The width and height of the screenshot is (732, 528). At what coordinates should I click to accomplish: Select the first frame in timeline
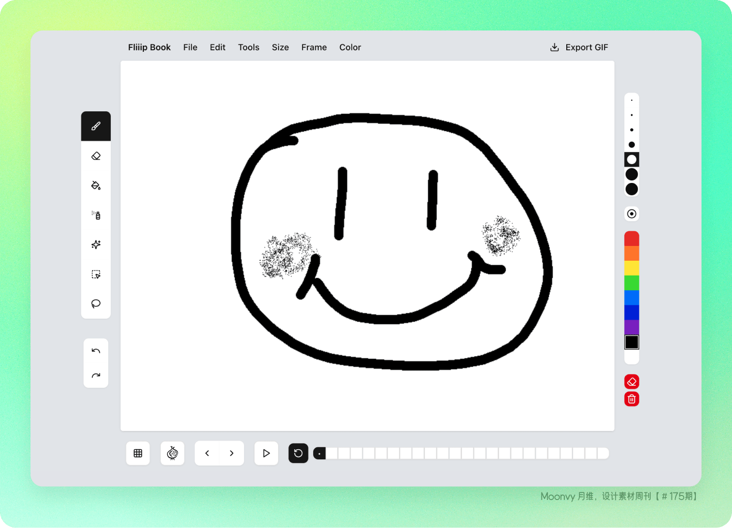(319, 453)
